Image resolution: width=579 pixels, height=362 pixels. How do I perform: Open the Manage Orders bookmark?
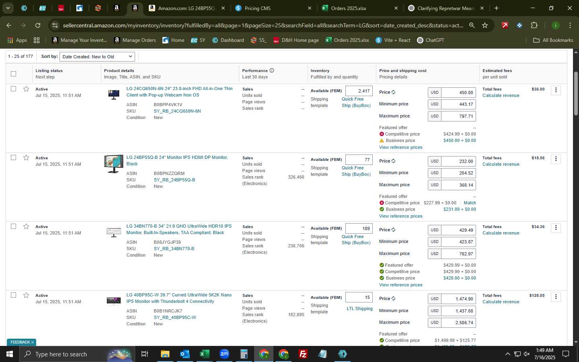135,40
